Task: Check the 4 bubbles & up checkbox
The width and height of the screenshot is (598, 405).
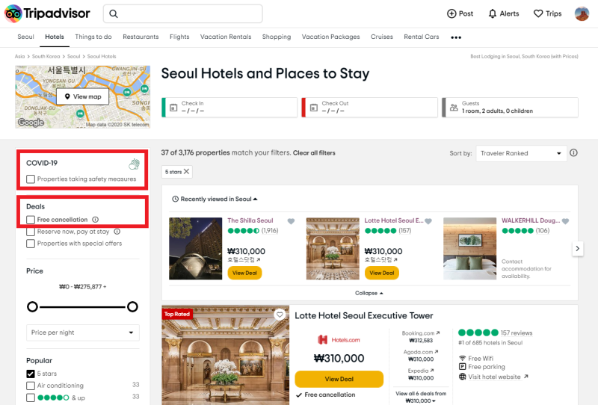Action: [x=31, y=398]
